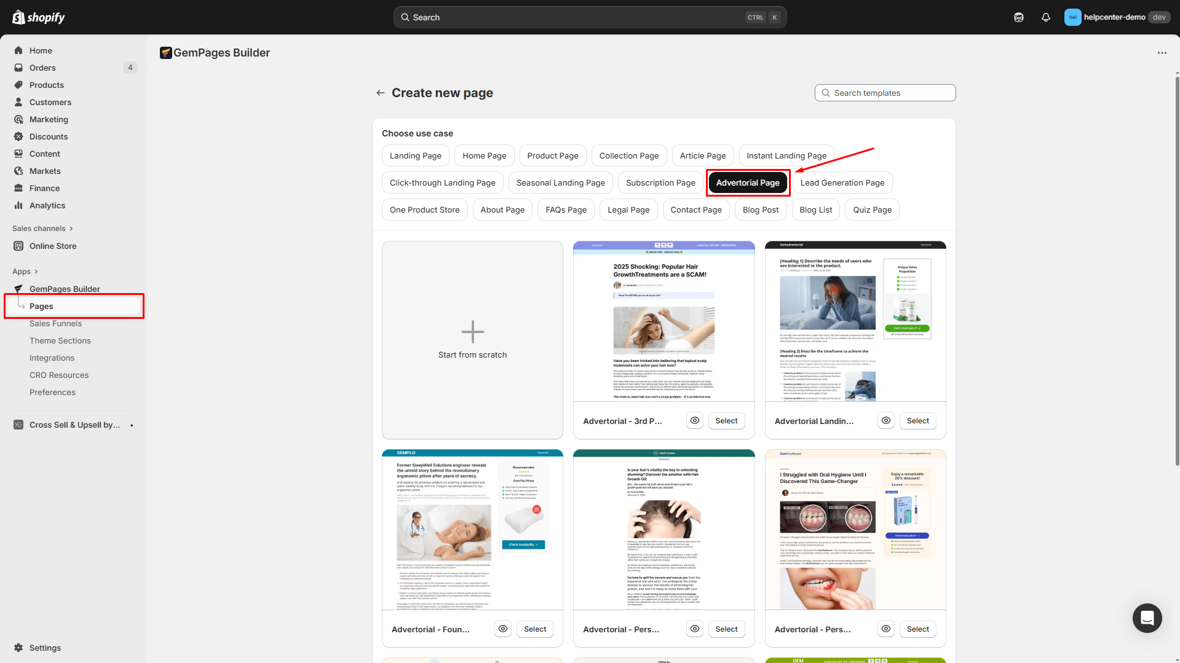Screen dimensions: 1180x663
Task: Click the search magnifier in the top bar
Action: pos(405,17)
